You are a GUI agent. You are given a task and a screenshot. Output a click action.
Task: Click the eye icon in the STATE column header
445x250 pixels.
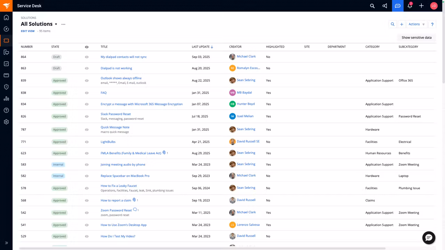click(x=87, y=47)
